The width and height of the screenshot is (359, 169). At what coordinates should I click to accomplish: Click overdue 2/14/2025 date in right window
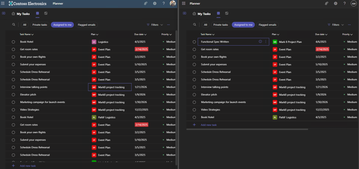click(323, 49)
